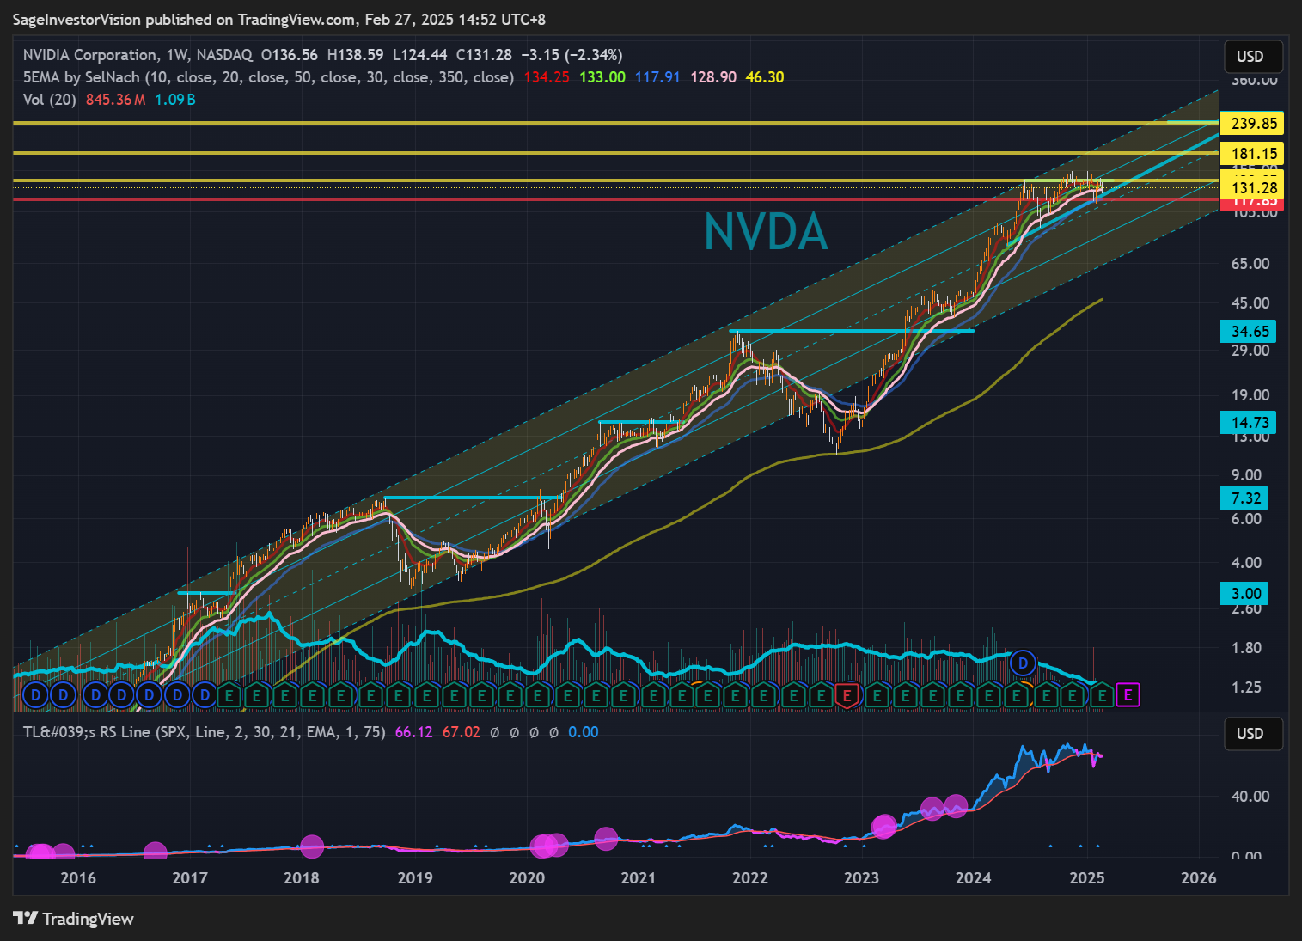Viewport: 1302px width, 941px height.
Task: Select the 5EMA by SelNach indicator legend
Action: [x=268, y=77]
